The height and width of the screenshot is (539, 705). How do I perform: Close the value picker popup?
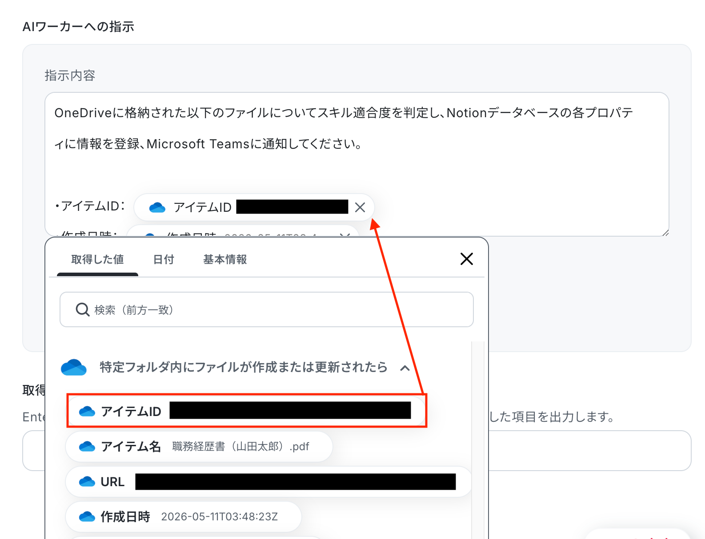[x=467, y=259]
